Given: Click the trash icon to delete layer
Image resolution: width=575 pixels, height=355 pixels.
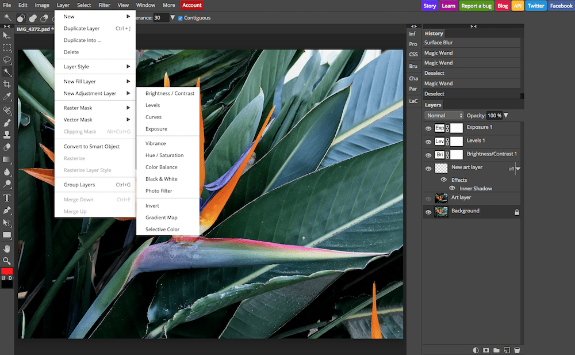Looking at the screenshot, I should tap(517, 350).
